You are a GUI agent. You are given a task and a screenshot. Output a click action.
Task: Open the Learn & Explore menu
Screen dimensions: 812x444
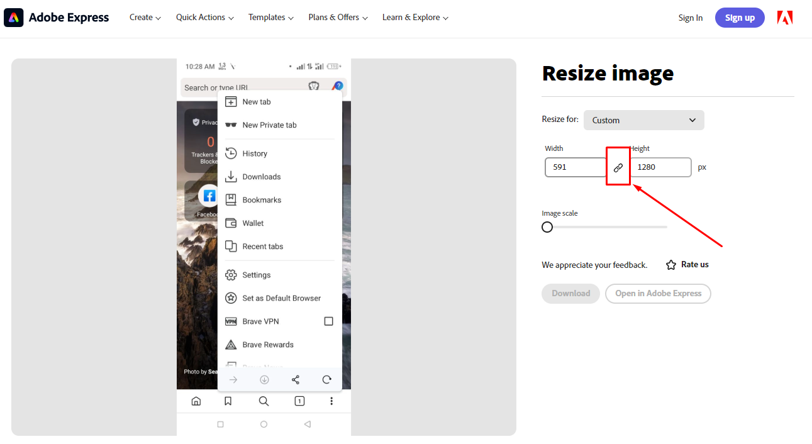pos(414,17)
